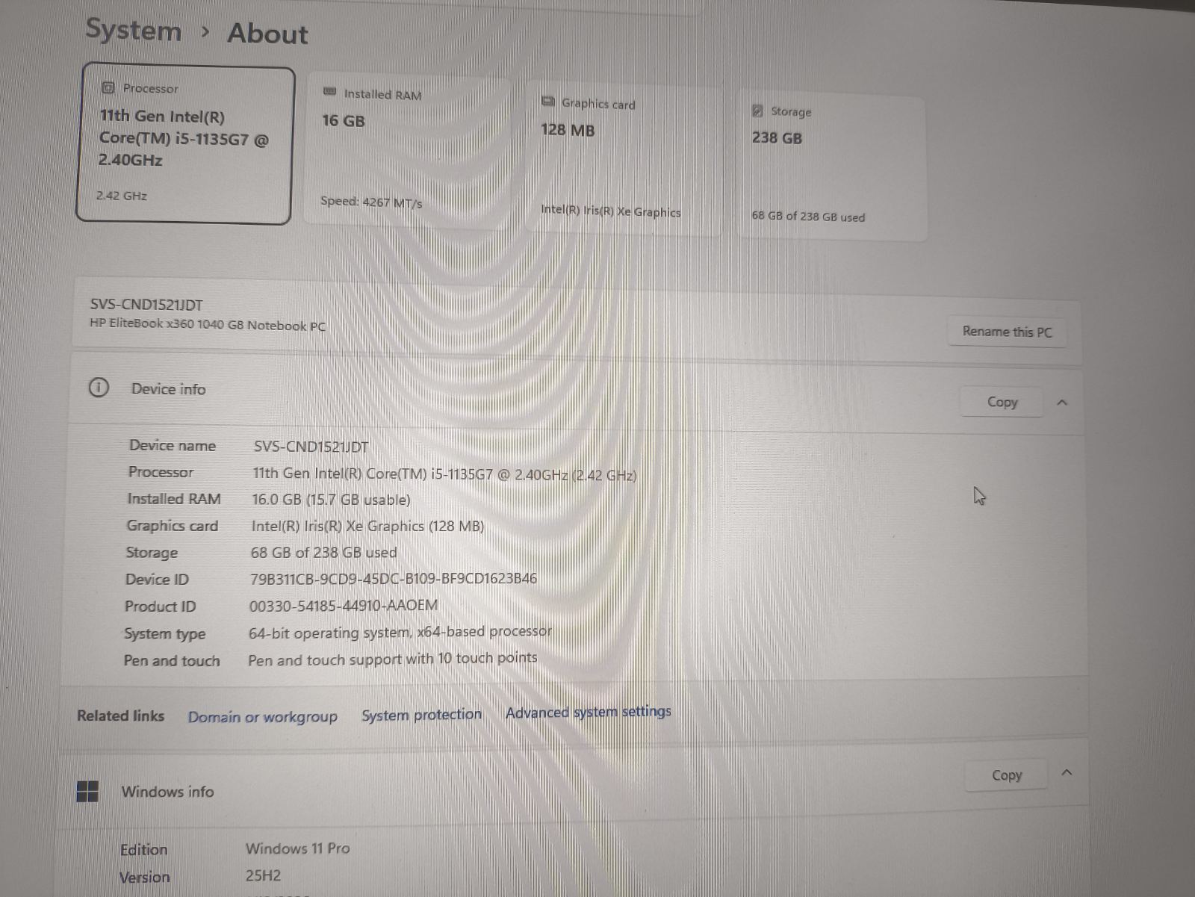Click the 'Speed: 4267 MT/s' RAM text
This screenshot has height=897, width=1195.
tap(371, 202)
